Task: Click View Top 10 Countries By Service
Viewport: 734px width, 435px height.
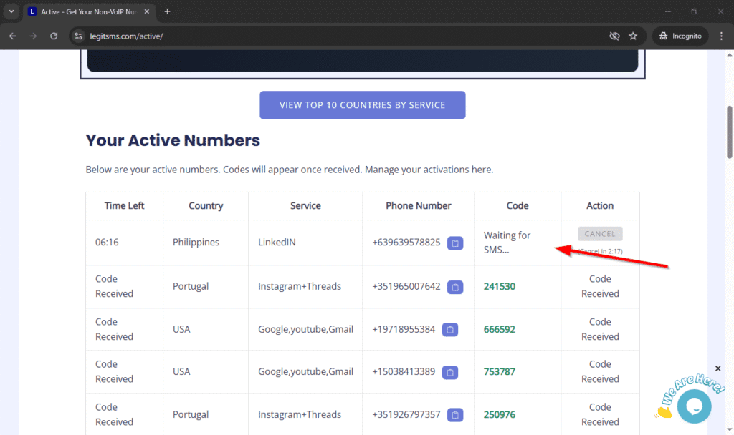Action: pos(362,105)
